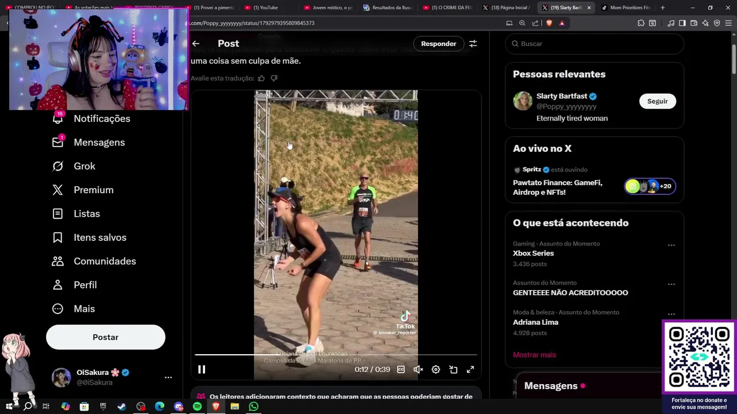The image size is (737, 414).
Task: Open Brave VPN shield icon
Action: tap(717, 23)
